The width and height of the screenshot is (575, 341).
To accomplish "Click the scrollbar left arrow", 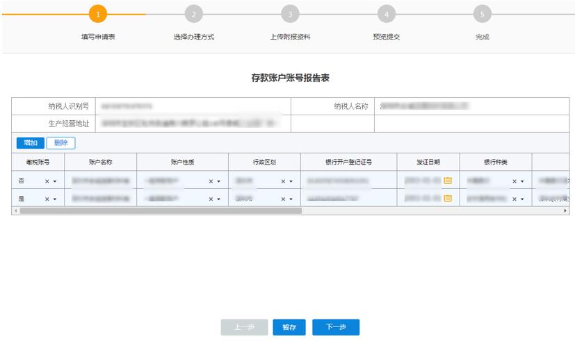I will 15,210.
